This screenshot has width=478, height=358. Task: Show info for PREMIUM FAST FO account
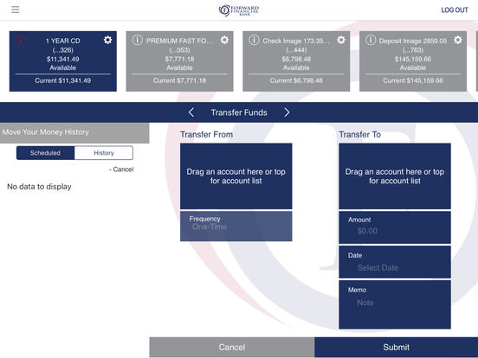(138, 40)
